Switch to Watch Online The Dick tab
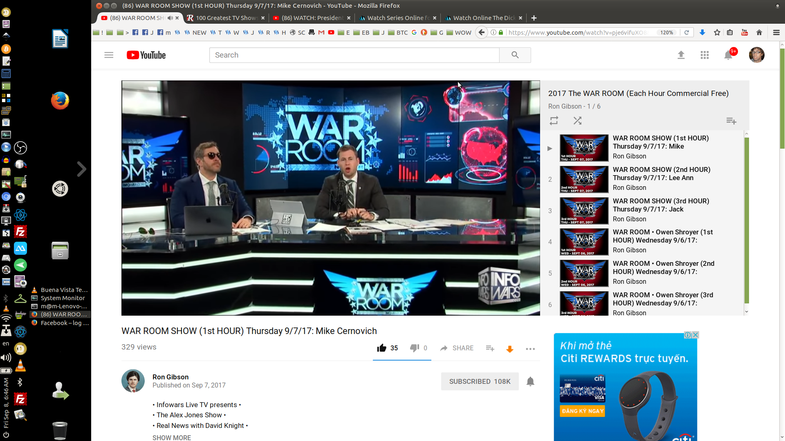This screenshot has width=785, height=441. [x=483, y=18]
